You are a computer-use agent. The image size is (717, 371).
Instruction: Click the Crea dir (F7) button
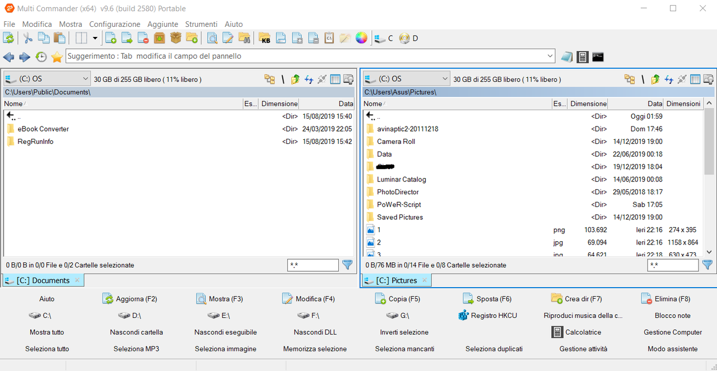tap(576, 299)
